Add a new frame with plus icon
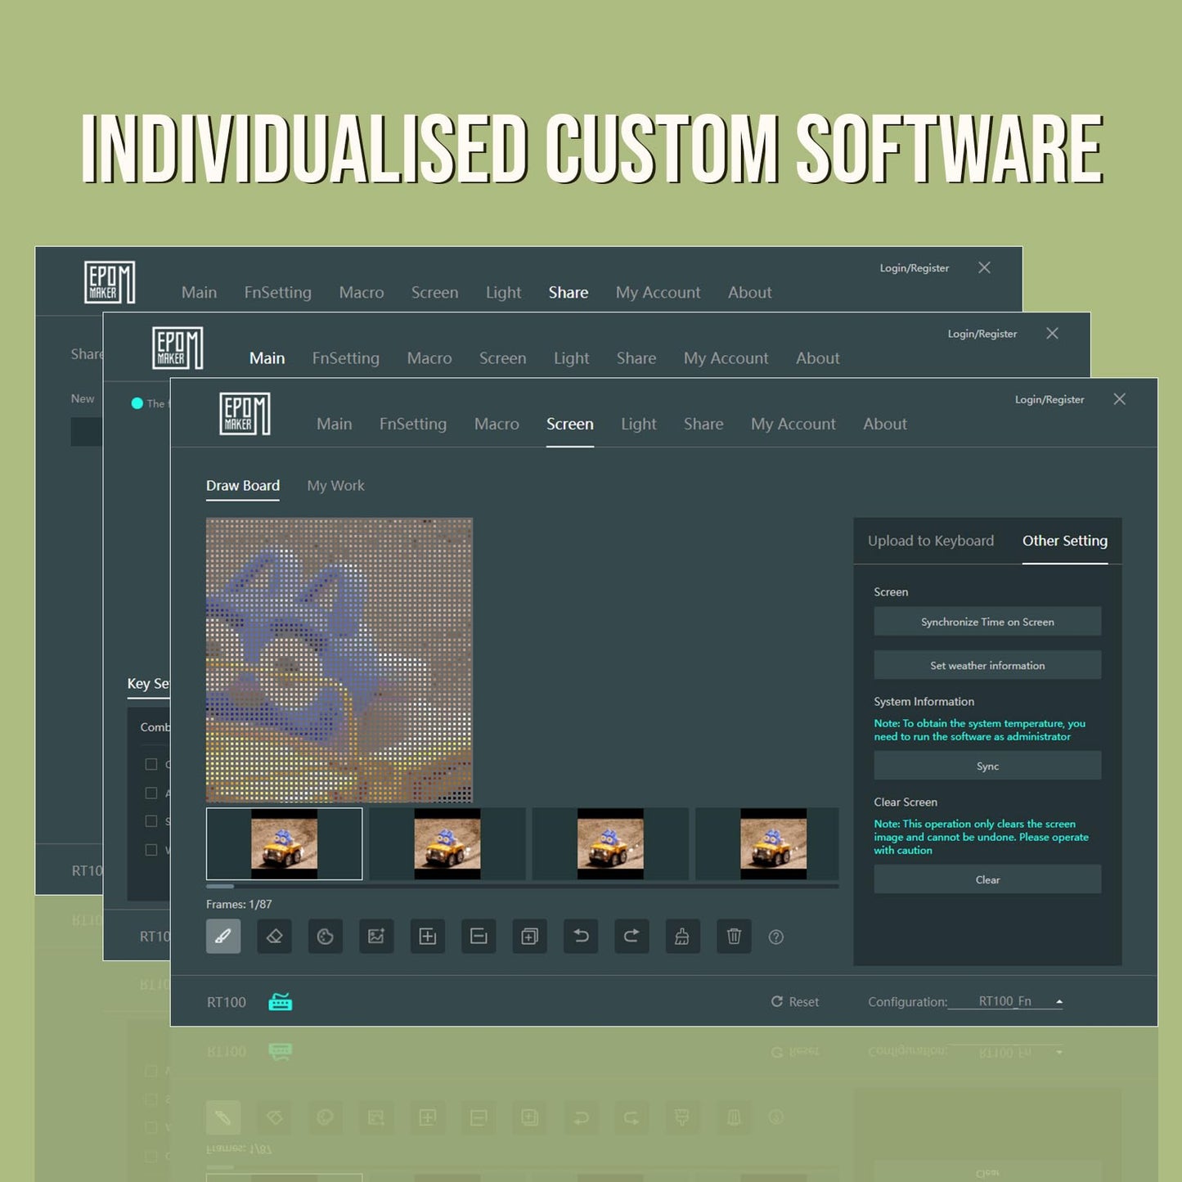 tap(427, 937)
